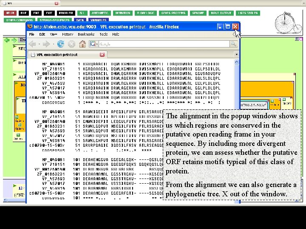The height and width of the screenshot is (229, 306).
Task: Open the Forward button history dropdown arrow
Action: coord(53,44)
